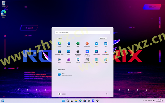
Task: Open the Mail (邮件) app
Action: (x=97, y=44)
